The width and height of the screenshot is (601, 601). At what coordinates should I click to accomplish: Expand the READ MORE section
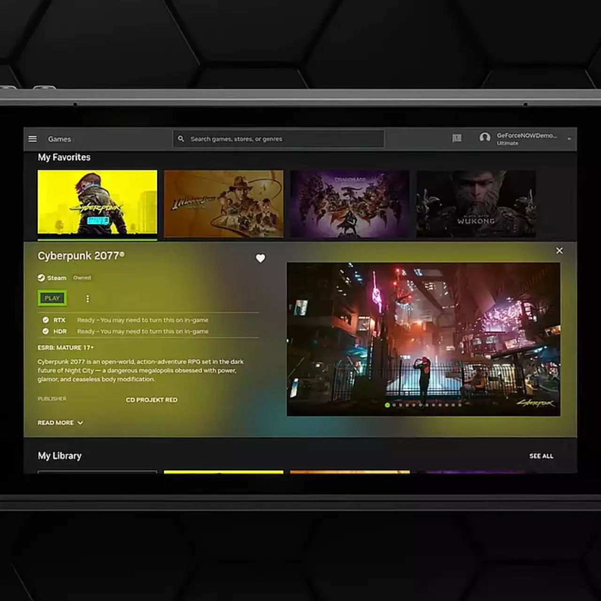click(x=60, y=423)
